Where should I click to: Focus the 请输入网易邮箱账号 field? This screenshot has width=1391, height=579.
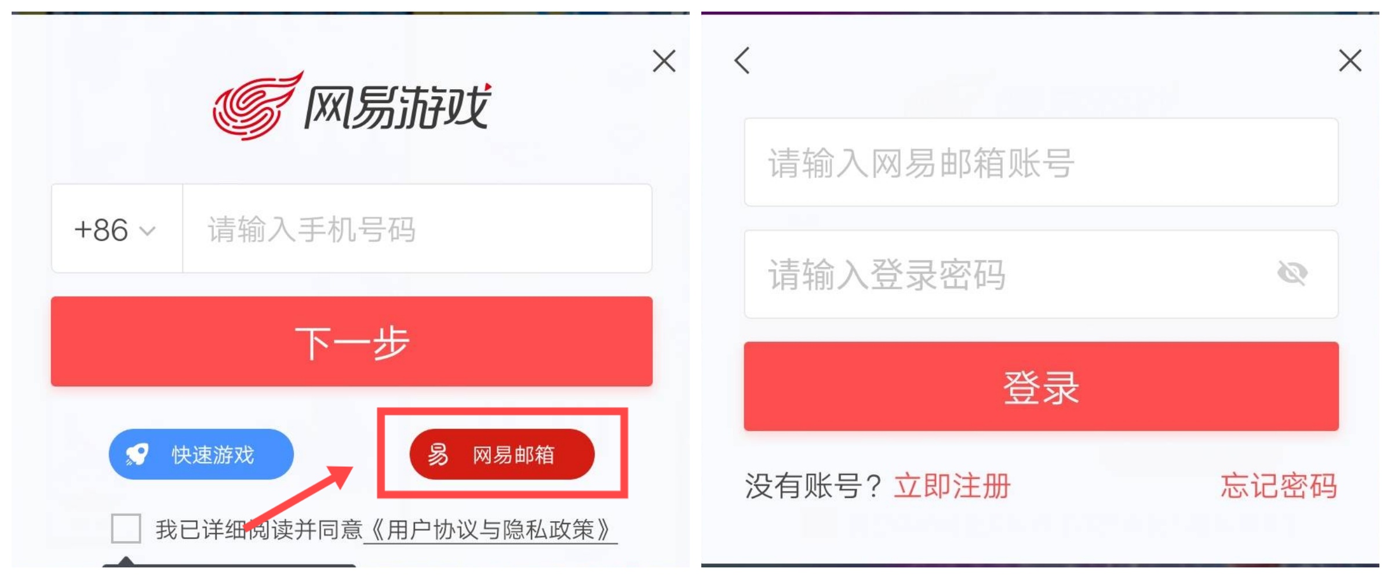[x=1040, y=163]
